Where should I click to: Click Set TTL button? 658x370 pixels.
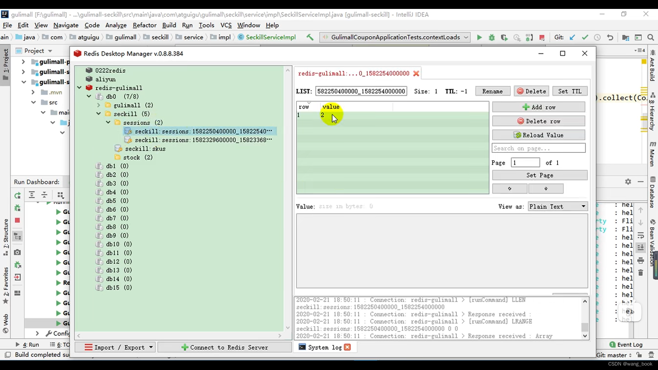pos(570,91)
